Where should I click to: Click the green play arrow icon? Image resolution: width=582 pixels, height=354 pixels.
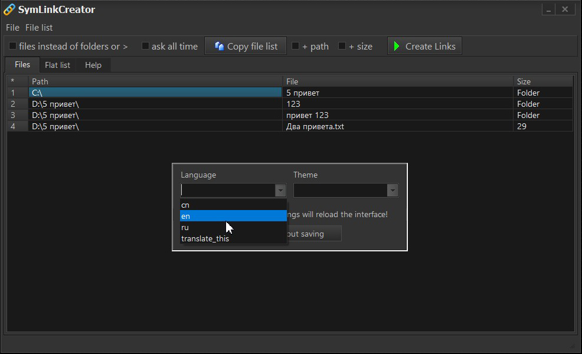pyautogui.click(x=397, y=46)
